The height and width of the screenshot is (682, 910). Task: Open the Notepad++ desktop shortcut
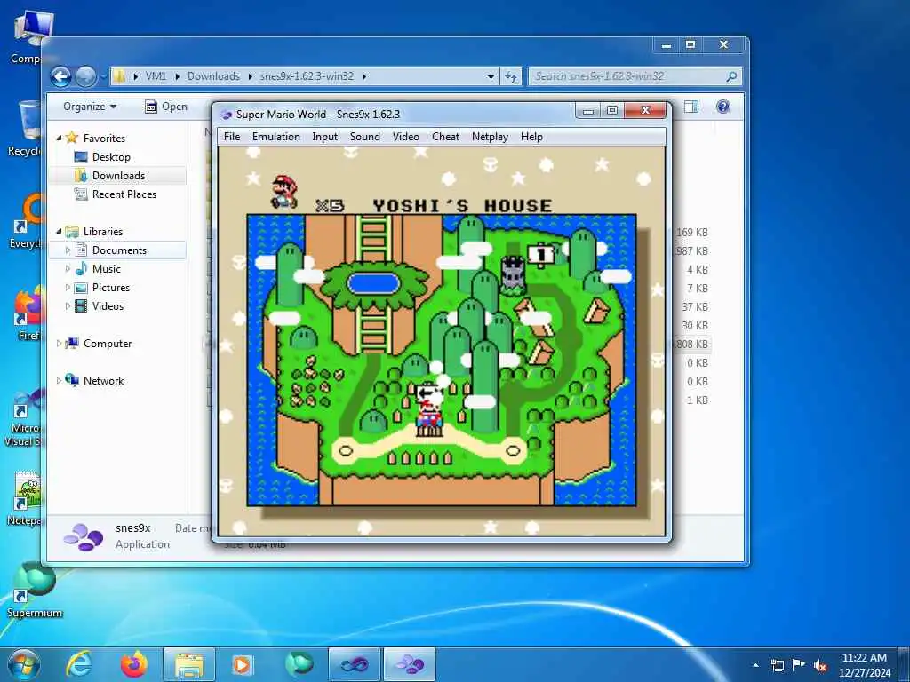coord(24,499)
